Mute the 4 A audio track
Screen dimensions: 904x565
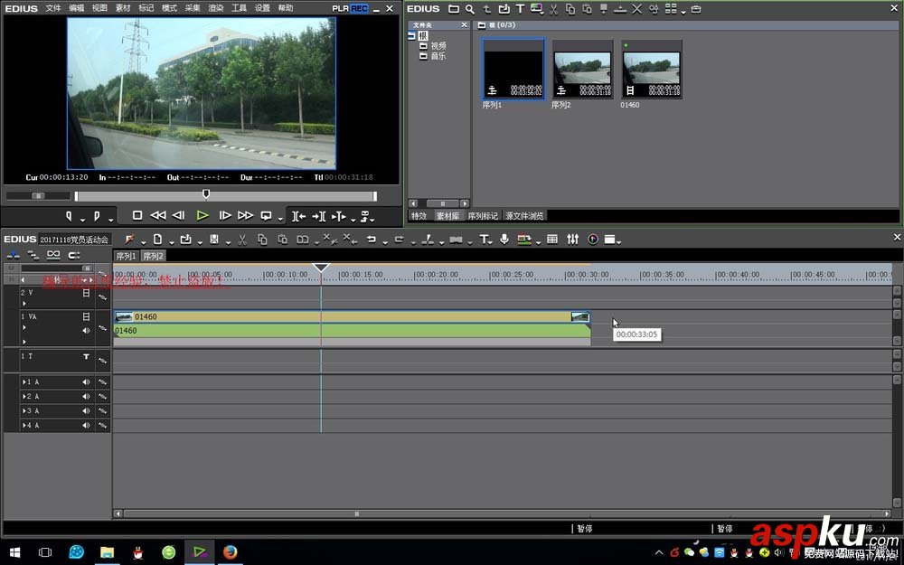click(x=86, y=425)
